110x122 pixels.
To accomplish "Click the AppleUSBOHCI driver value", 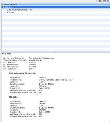I will tap(35, 60).
